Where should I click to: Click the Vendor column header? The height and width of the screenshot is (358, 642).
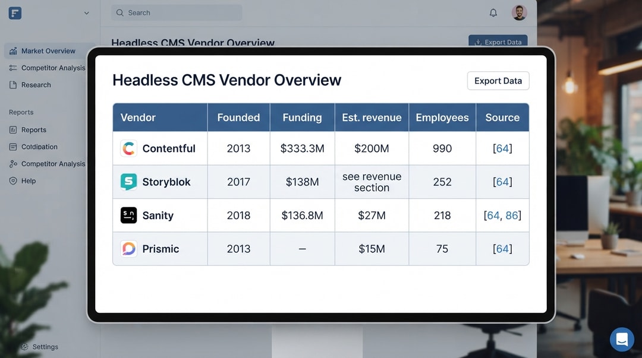point(160,118)
